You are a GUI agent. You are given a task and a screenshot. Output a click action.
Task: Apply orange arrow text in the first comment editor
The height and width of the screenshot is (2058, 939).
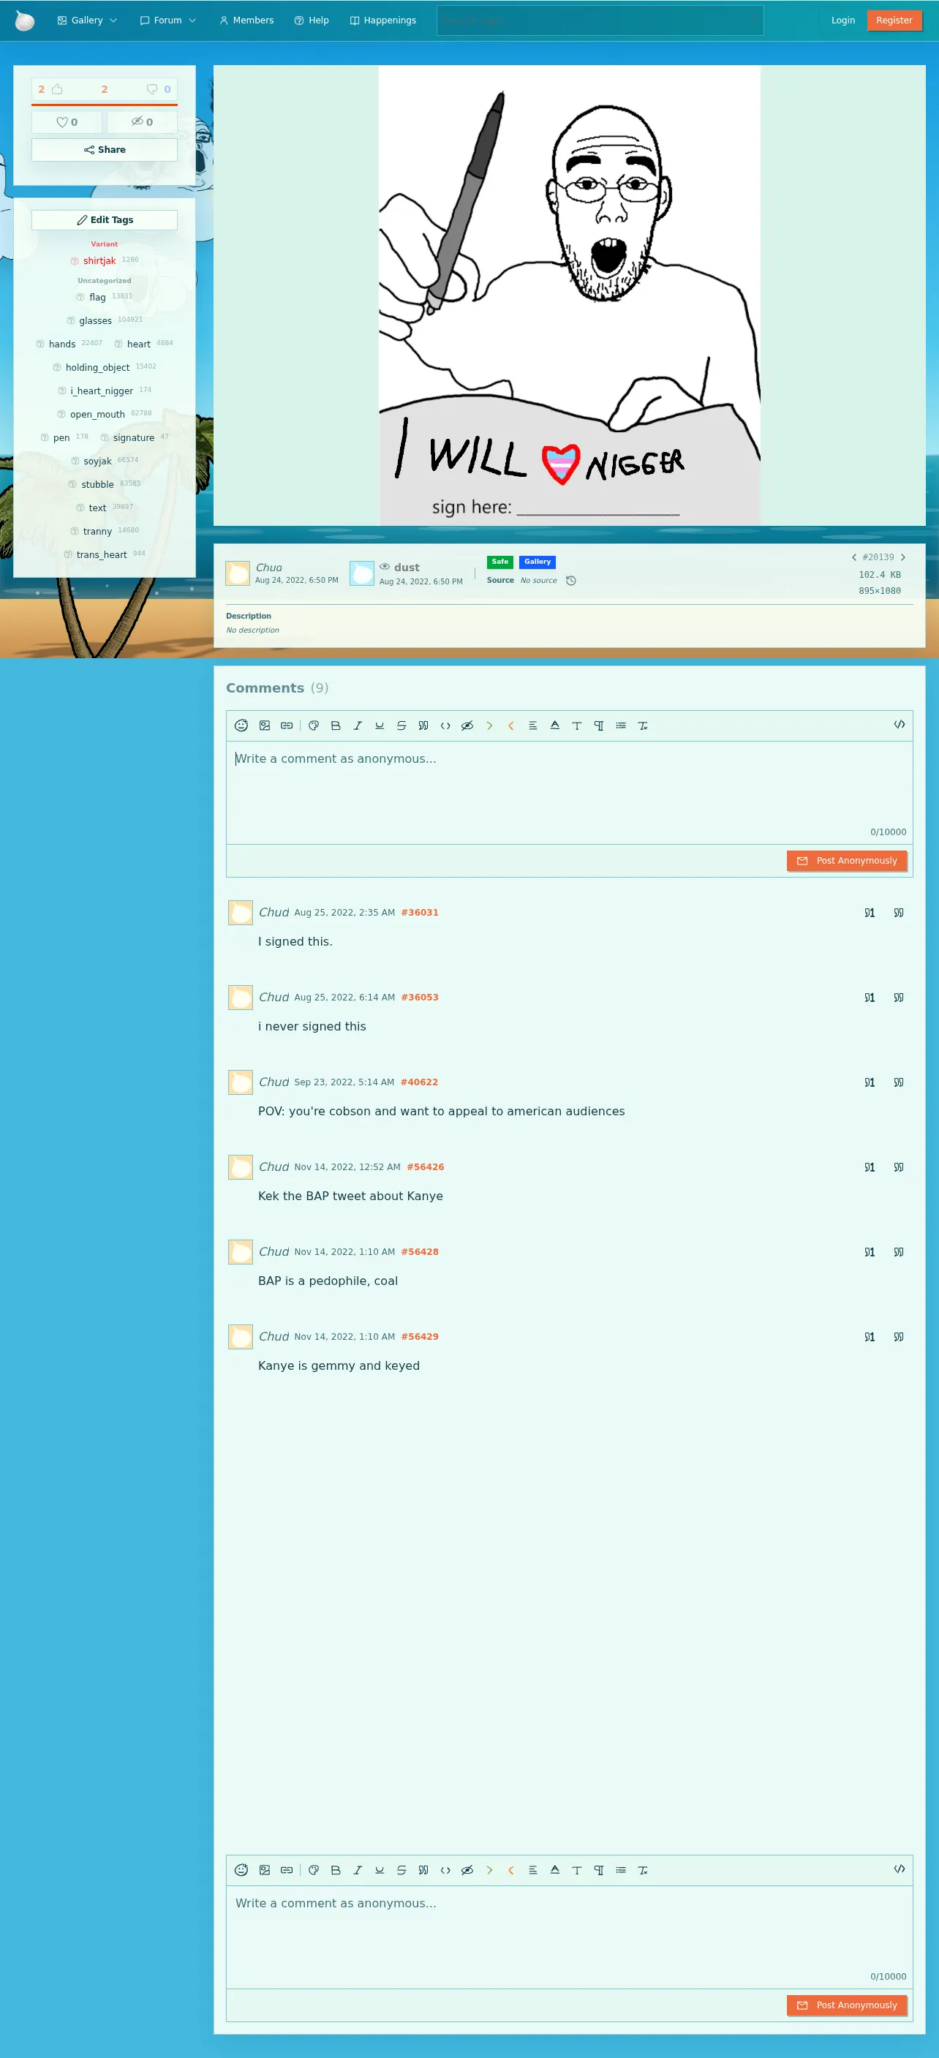coord(510,725)
